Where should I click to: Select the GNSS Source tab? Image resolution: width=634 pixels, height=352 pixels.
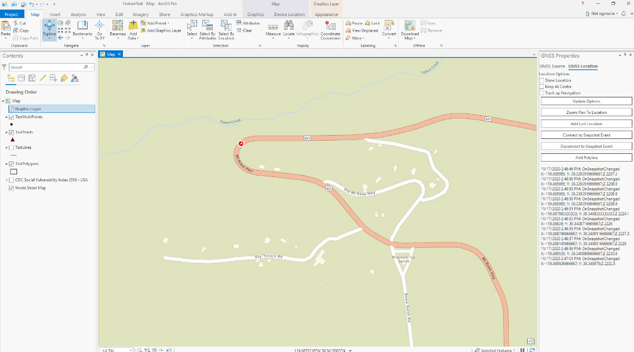[x=552, y=66]
